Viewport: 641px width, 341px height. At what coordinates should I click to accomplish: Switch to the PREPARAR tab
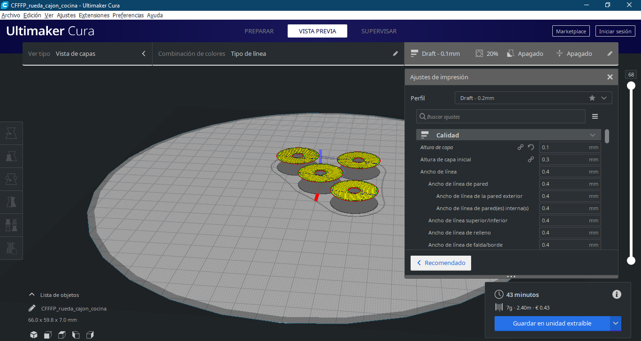click(259, 31)
